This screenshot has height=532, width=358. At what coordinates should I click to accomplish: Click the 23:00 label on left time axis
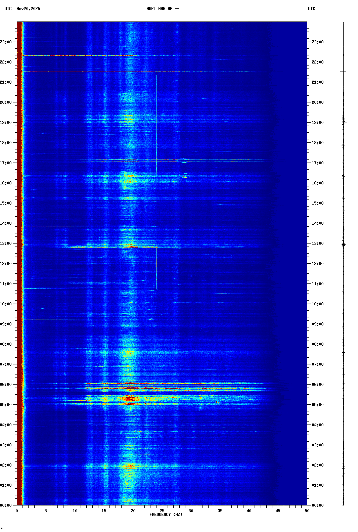6,42
